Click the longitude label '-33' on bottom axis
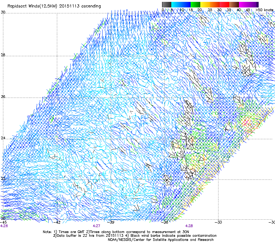Screen dimensions: 275x242 click(x=219, y=222)
